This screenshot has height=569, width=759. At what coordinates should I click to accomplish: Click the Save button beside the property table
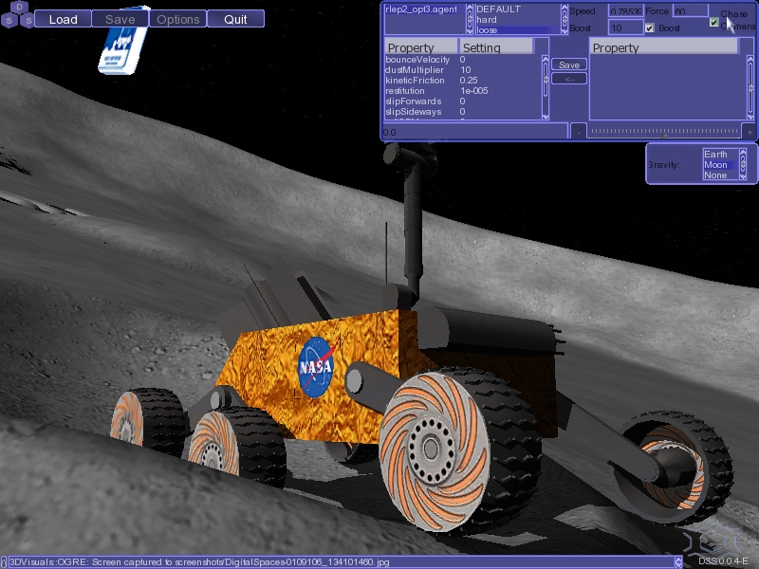569,64
